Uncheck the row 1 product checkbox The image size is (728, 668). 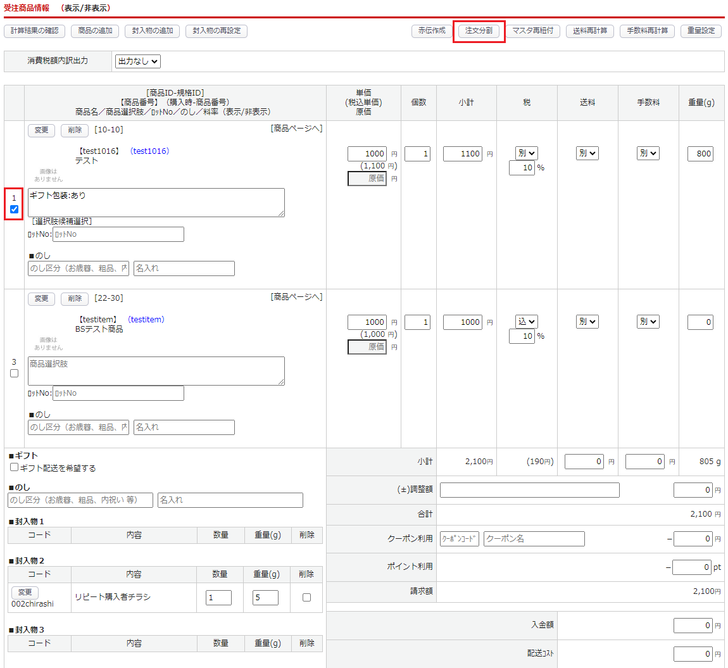tap(14, 210)
